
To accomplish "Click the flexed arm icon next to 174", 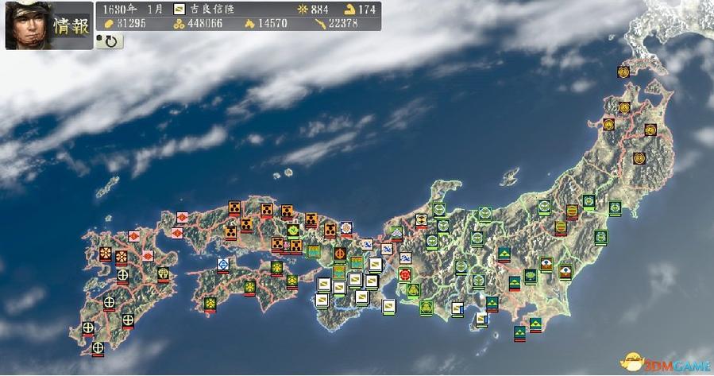I will (350, 10).
